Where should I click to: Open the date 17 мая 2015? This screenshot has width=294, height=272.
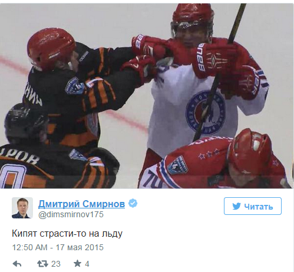click(x=80, y=247)
